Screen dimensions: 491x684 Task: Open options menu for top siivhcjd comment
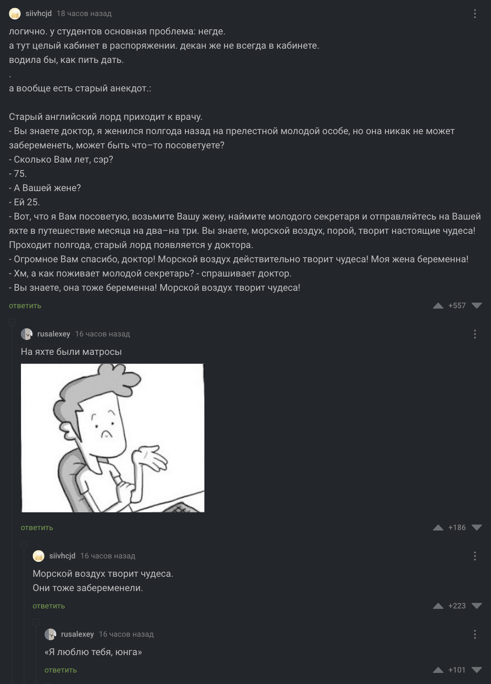pyautogui.click(x=475, y=13)
